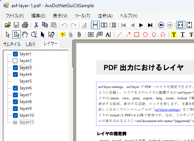The width and height of the screenshot is (194, 141).
Task: Switch to the サムネイル tab
Action: pos(12,44)
